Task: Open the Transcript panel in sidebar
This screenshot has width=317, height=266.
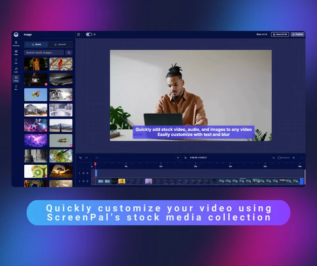Action: [x=16, y=43]
